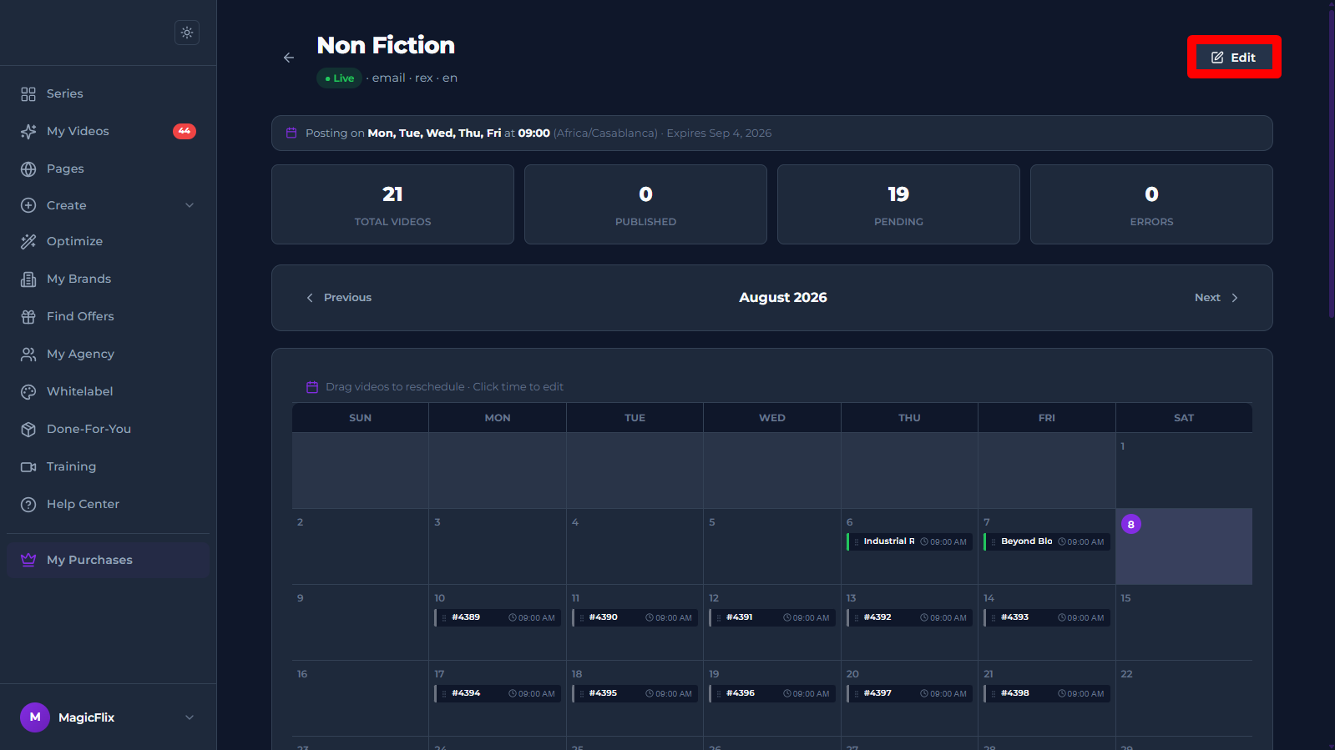The width and height of the screenshot is (1335, 750).
Task: Click the 09:00 AM time on video #4397
Action: pyautogui.click(x=943, y=694)
